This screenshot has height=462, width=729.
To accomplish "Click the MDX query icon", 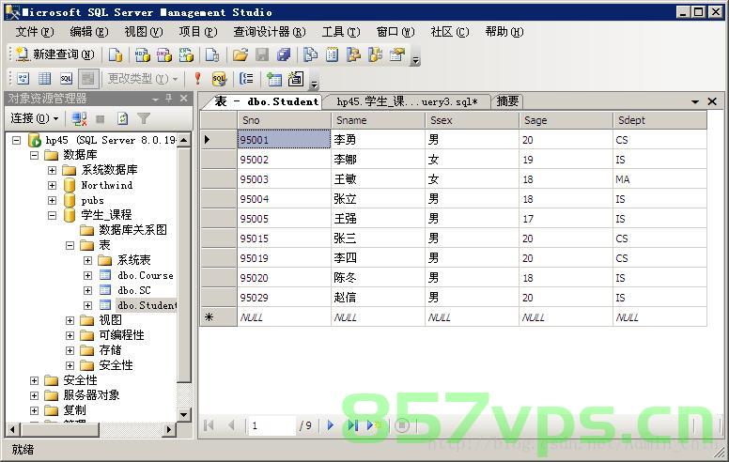I will click(x=142, y=54).
